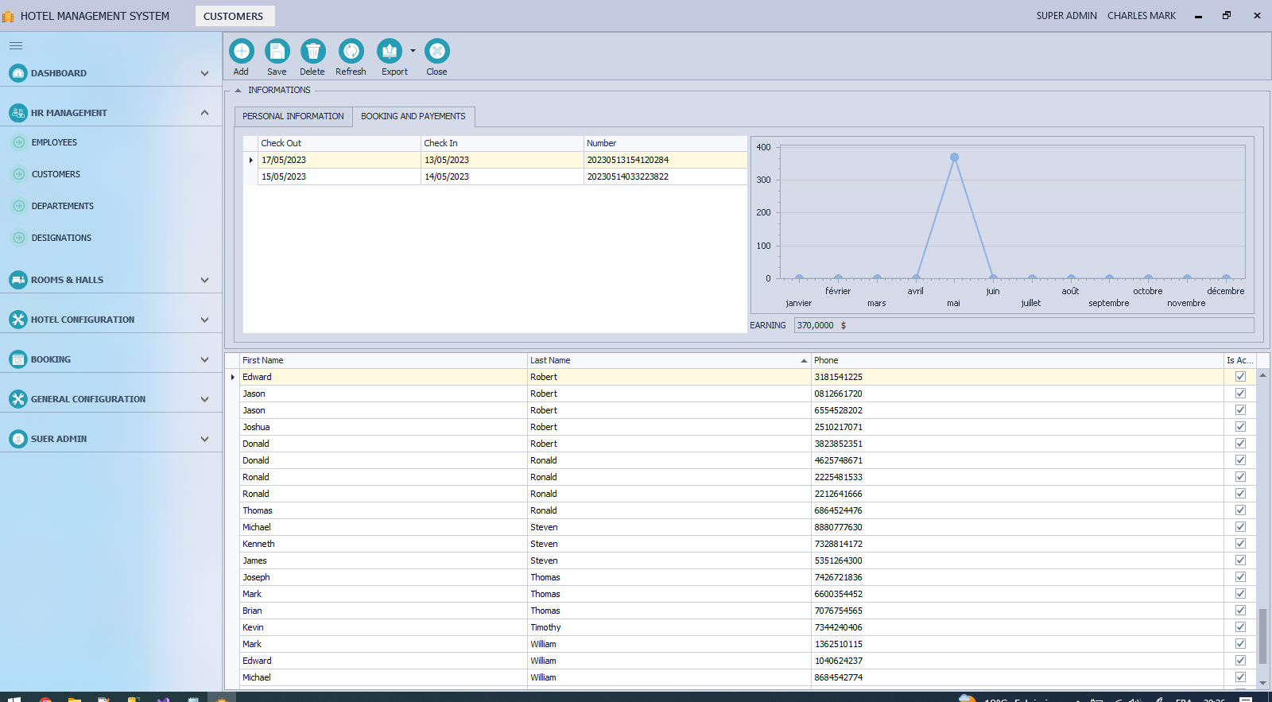
Task: Switch to Personal Information tab
Action: (x=293, y=116)
